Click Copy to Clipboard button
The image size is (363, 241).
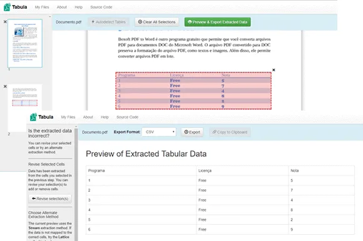click(230, 132)
